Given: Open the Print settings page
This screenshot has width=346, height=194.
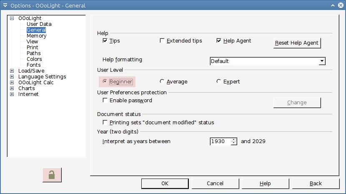Looking at the screenshot, I should [32, 47].
